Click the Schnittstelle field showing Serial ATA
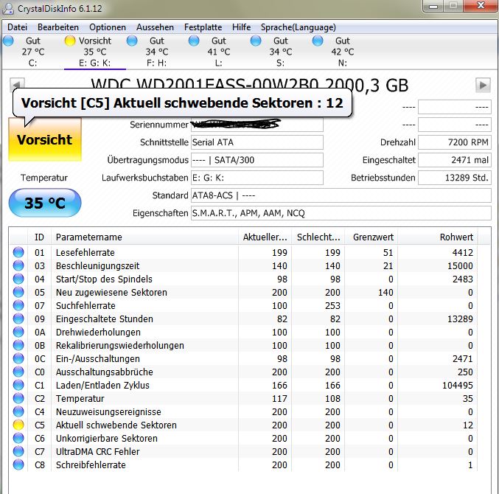 257,142
